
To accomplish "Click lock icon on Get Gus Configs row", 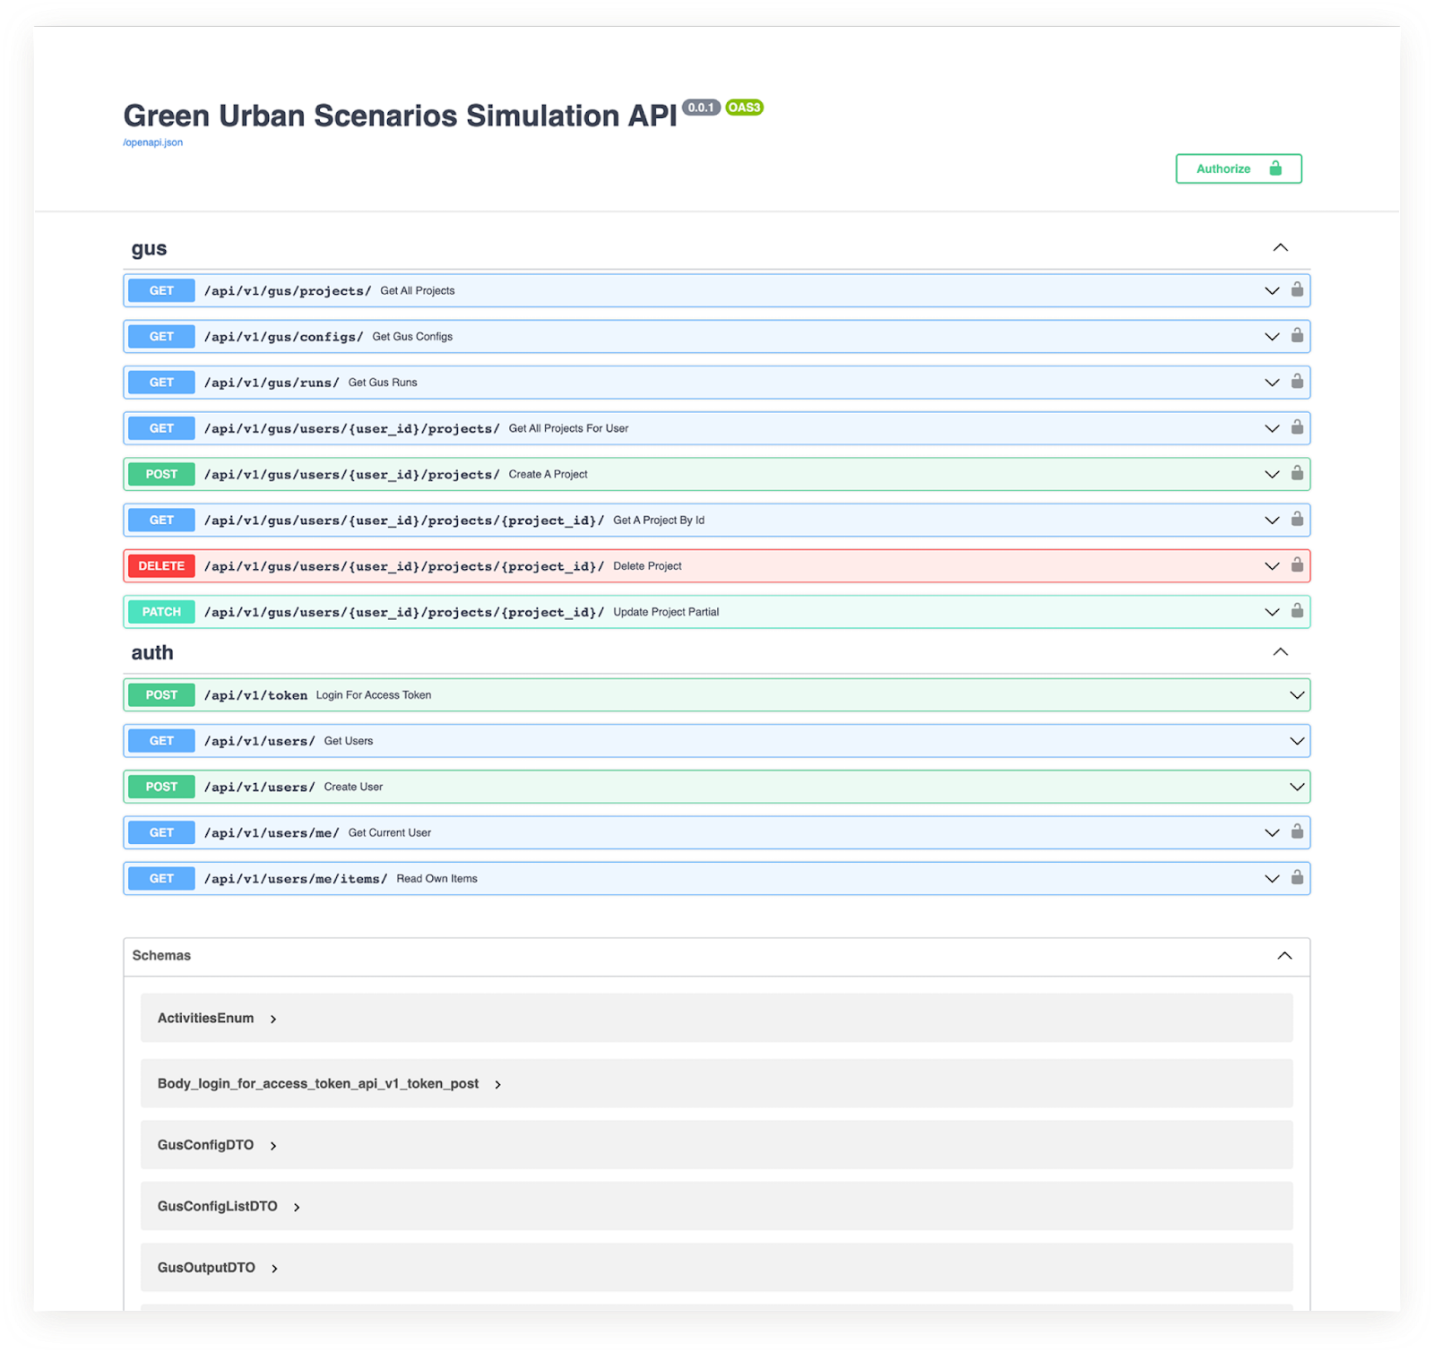I will [x=1297, y=335].
